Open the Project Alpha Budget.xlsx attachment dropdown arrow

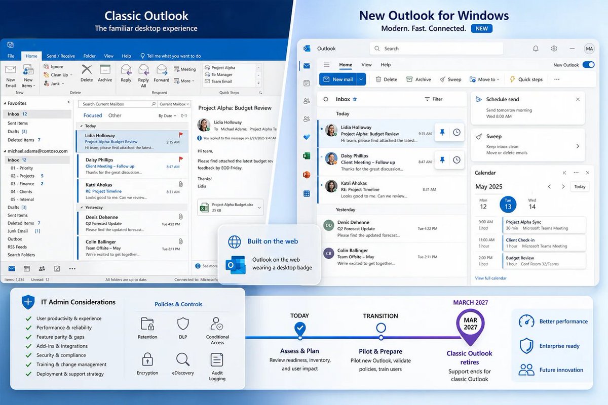(x=259, y=207)
